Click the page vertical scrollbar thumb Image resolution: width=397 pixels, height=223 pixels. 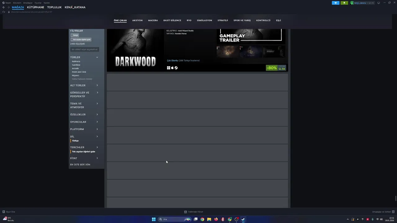click(395, 199)
